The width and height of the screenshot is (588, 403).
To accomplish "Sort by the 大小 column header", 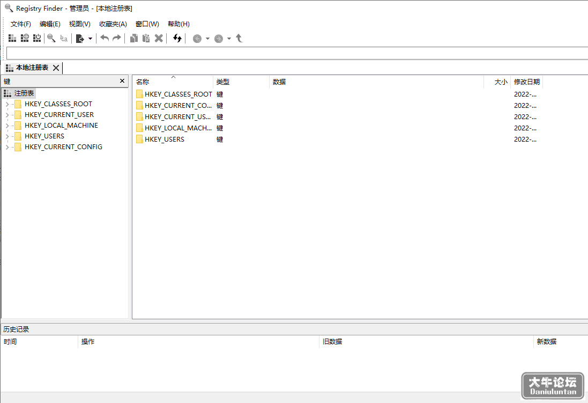I will click(497, 82).
